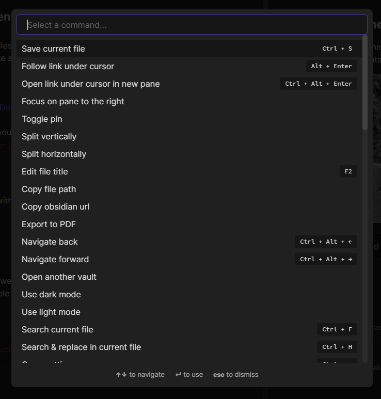Run Save current file command
This screenshot has width=381, height=399.
[54, 49]
